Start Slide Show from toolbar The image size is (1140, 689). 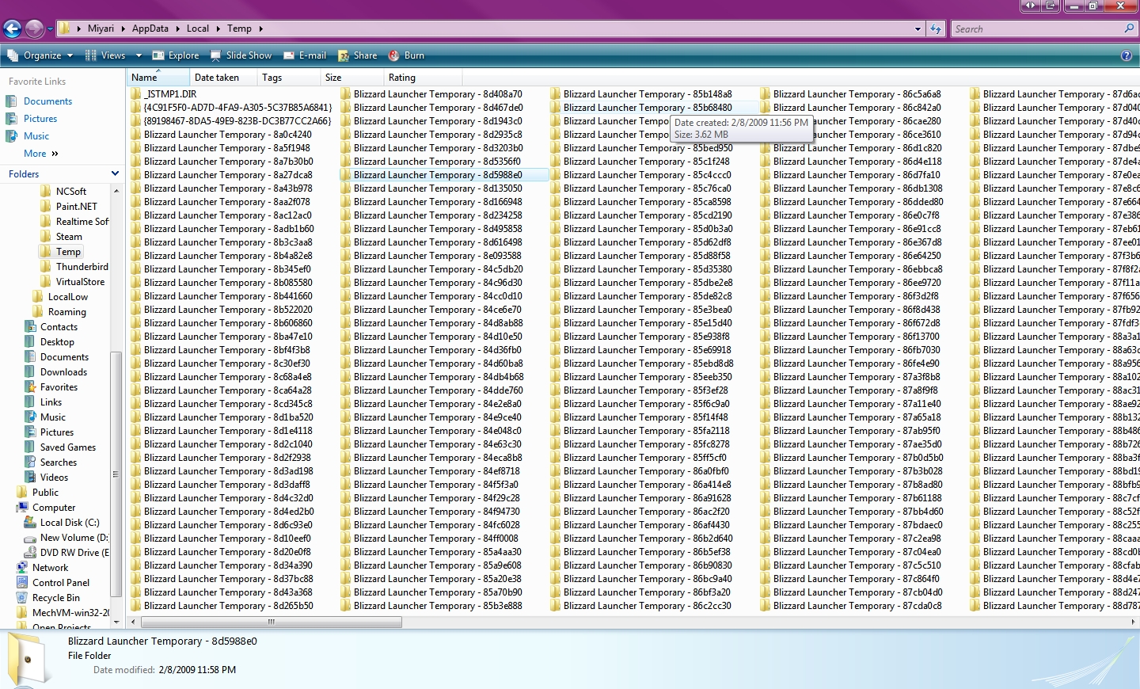coord(241,55)
